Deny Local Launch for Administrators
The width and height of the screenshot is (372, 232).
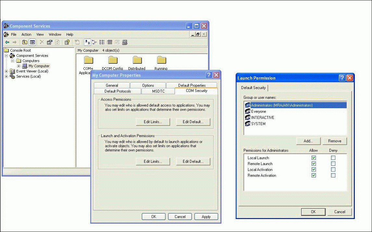[333, 158]
